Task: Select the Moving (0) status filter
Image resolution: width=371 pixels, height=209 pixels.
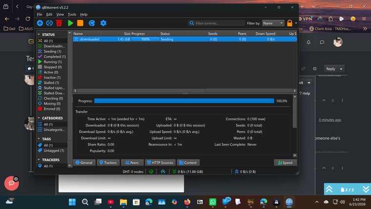Action: pos(52,104)
